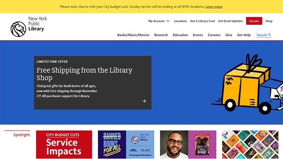Click the New York Public Library wordmark
This screenshot has width=283, height=159.
37,24
